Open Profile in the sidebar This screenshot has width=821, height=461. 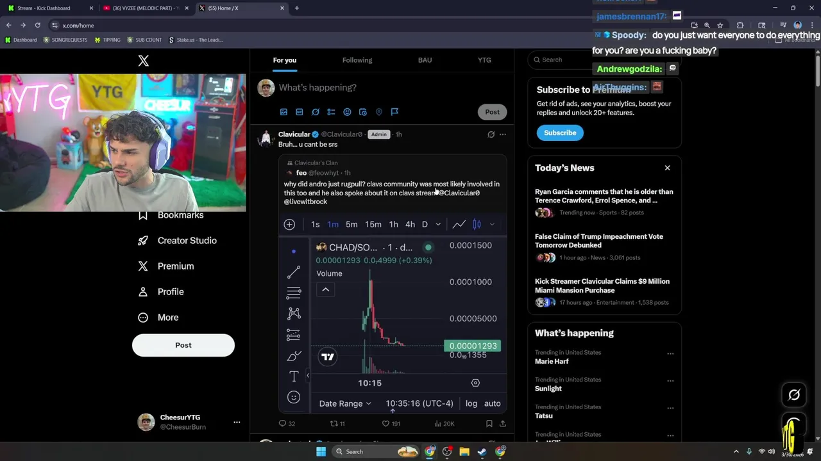pyautogui.click(x=161, y=292)
